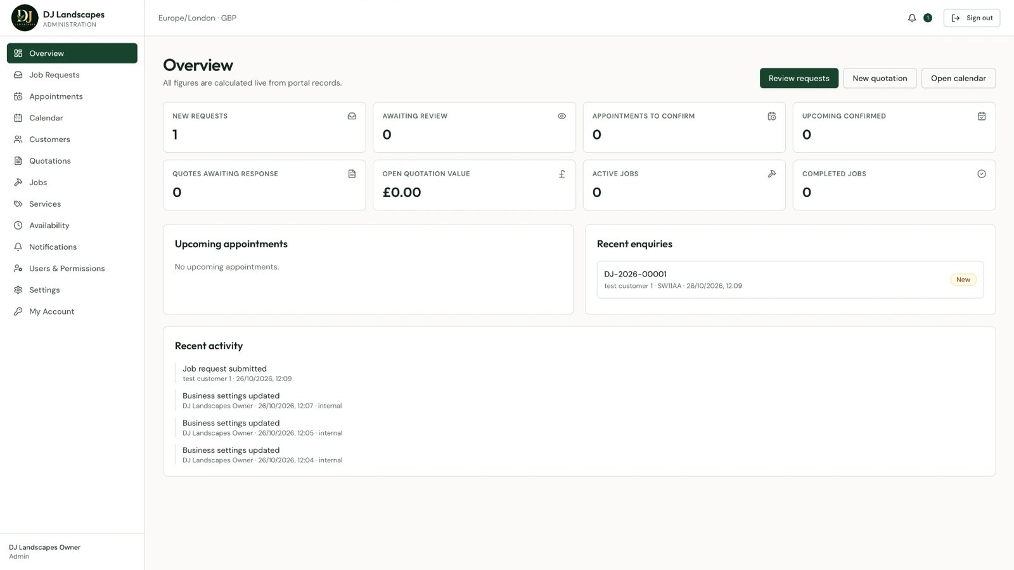
Task: Click the eye icon on Awaiting Review card
Action: (x=562, y=116)
